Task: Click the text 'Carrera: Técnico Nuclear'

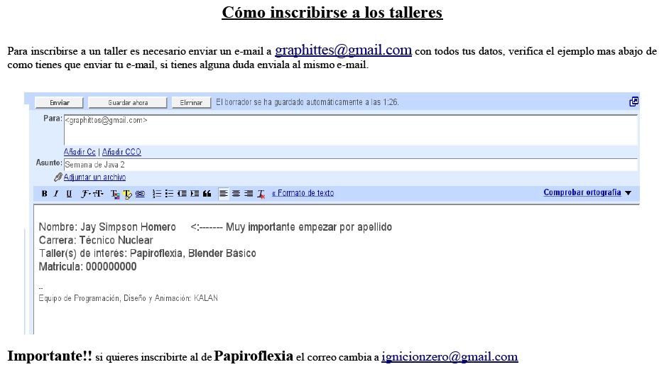Action: coord(96,241)
